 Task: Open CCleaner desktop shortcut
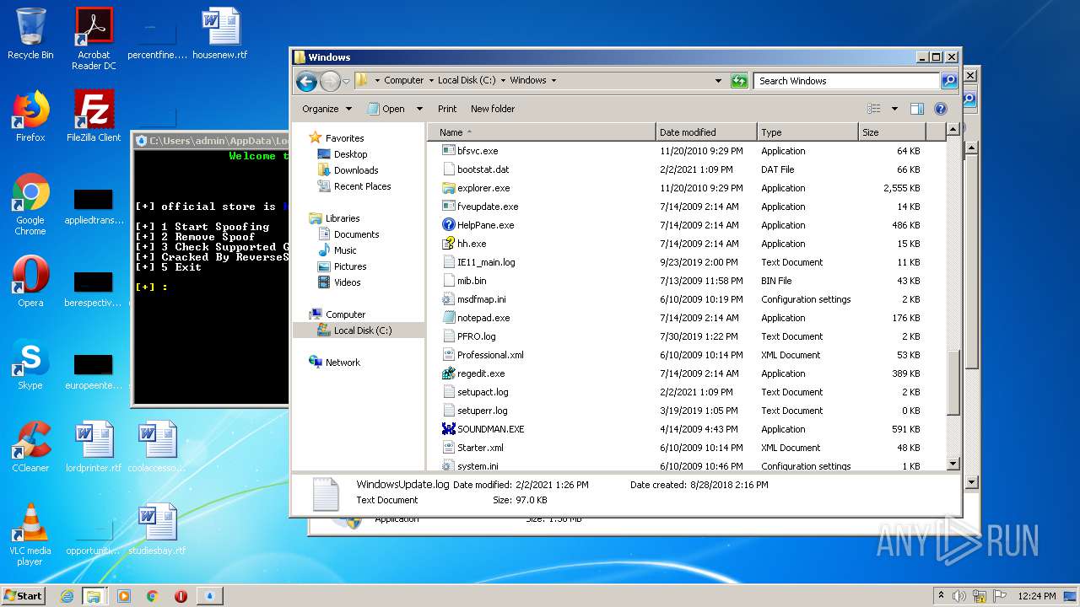pyautogui.click(x=30, y=448)
